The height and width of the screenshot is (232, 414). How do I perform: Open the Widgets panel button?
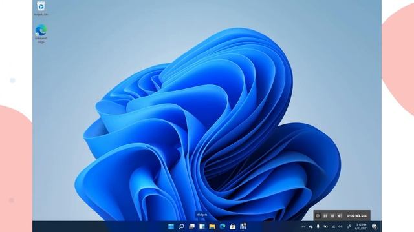click(x=202, y=226)
